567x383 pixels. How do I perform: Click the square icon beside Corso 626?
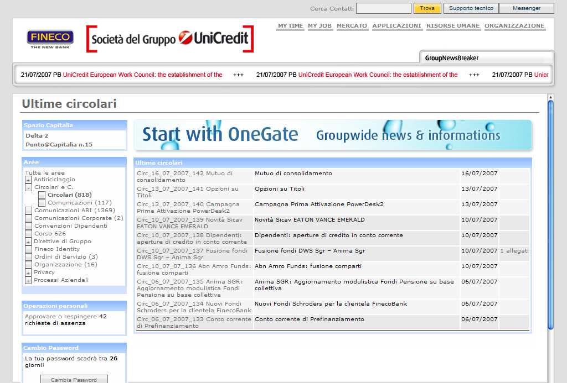tap(28, 234)
